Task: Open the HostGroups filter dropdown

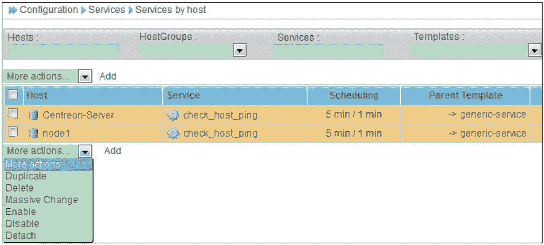Action: click(x=239, y=50)
